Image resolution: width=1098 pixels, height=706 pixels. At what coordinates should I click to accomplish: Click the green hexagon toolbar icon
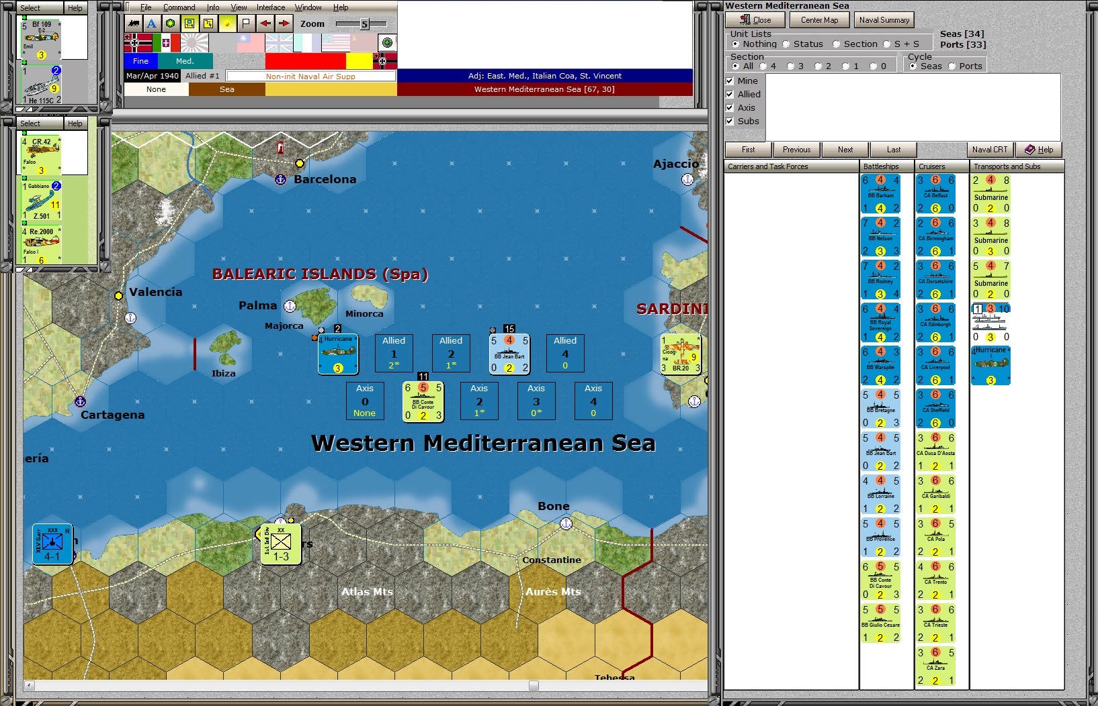click(x=171, y=23)
